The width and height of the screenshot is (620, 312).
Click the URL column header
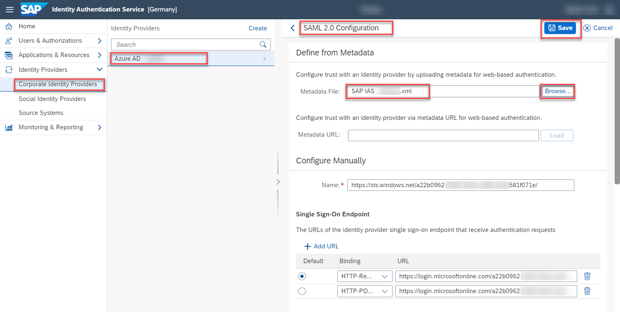coord(403,261)
